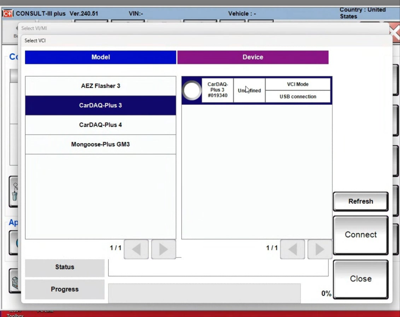Click the Status message text field
This screenshot has width=400, height=317.
pos(218,267)
